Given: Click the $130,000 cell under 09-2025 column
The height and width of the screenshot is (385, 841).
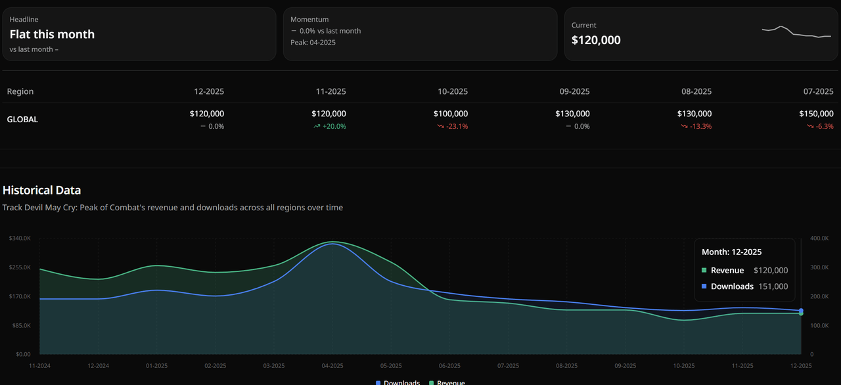Looking at the screenshot, I should tap(572, 114).
